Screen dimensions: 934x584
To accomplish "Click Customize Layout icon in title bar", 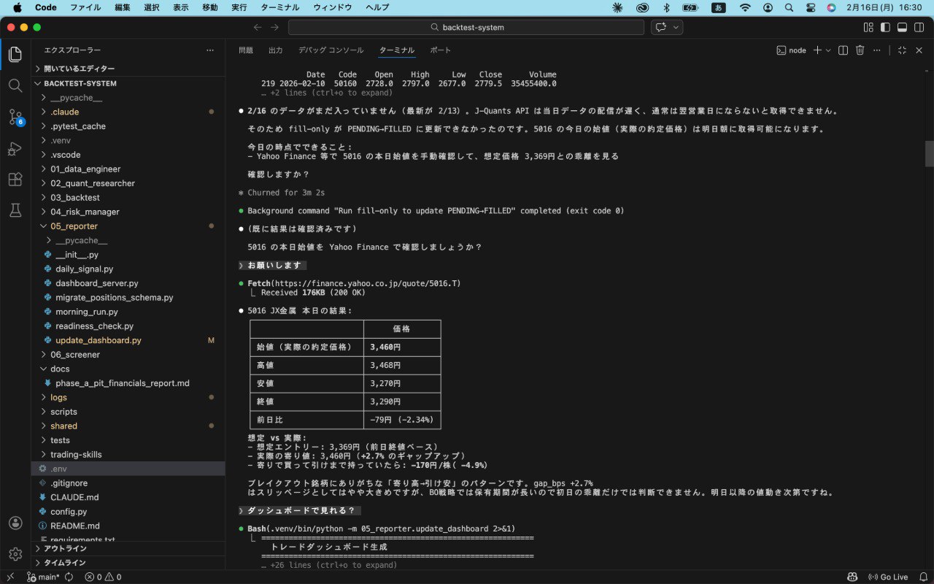I will [868, 27].
